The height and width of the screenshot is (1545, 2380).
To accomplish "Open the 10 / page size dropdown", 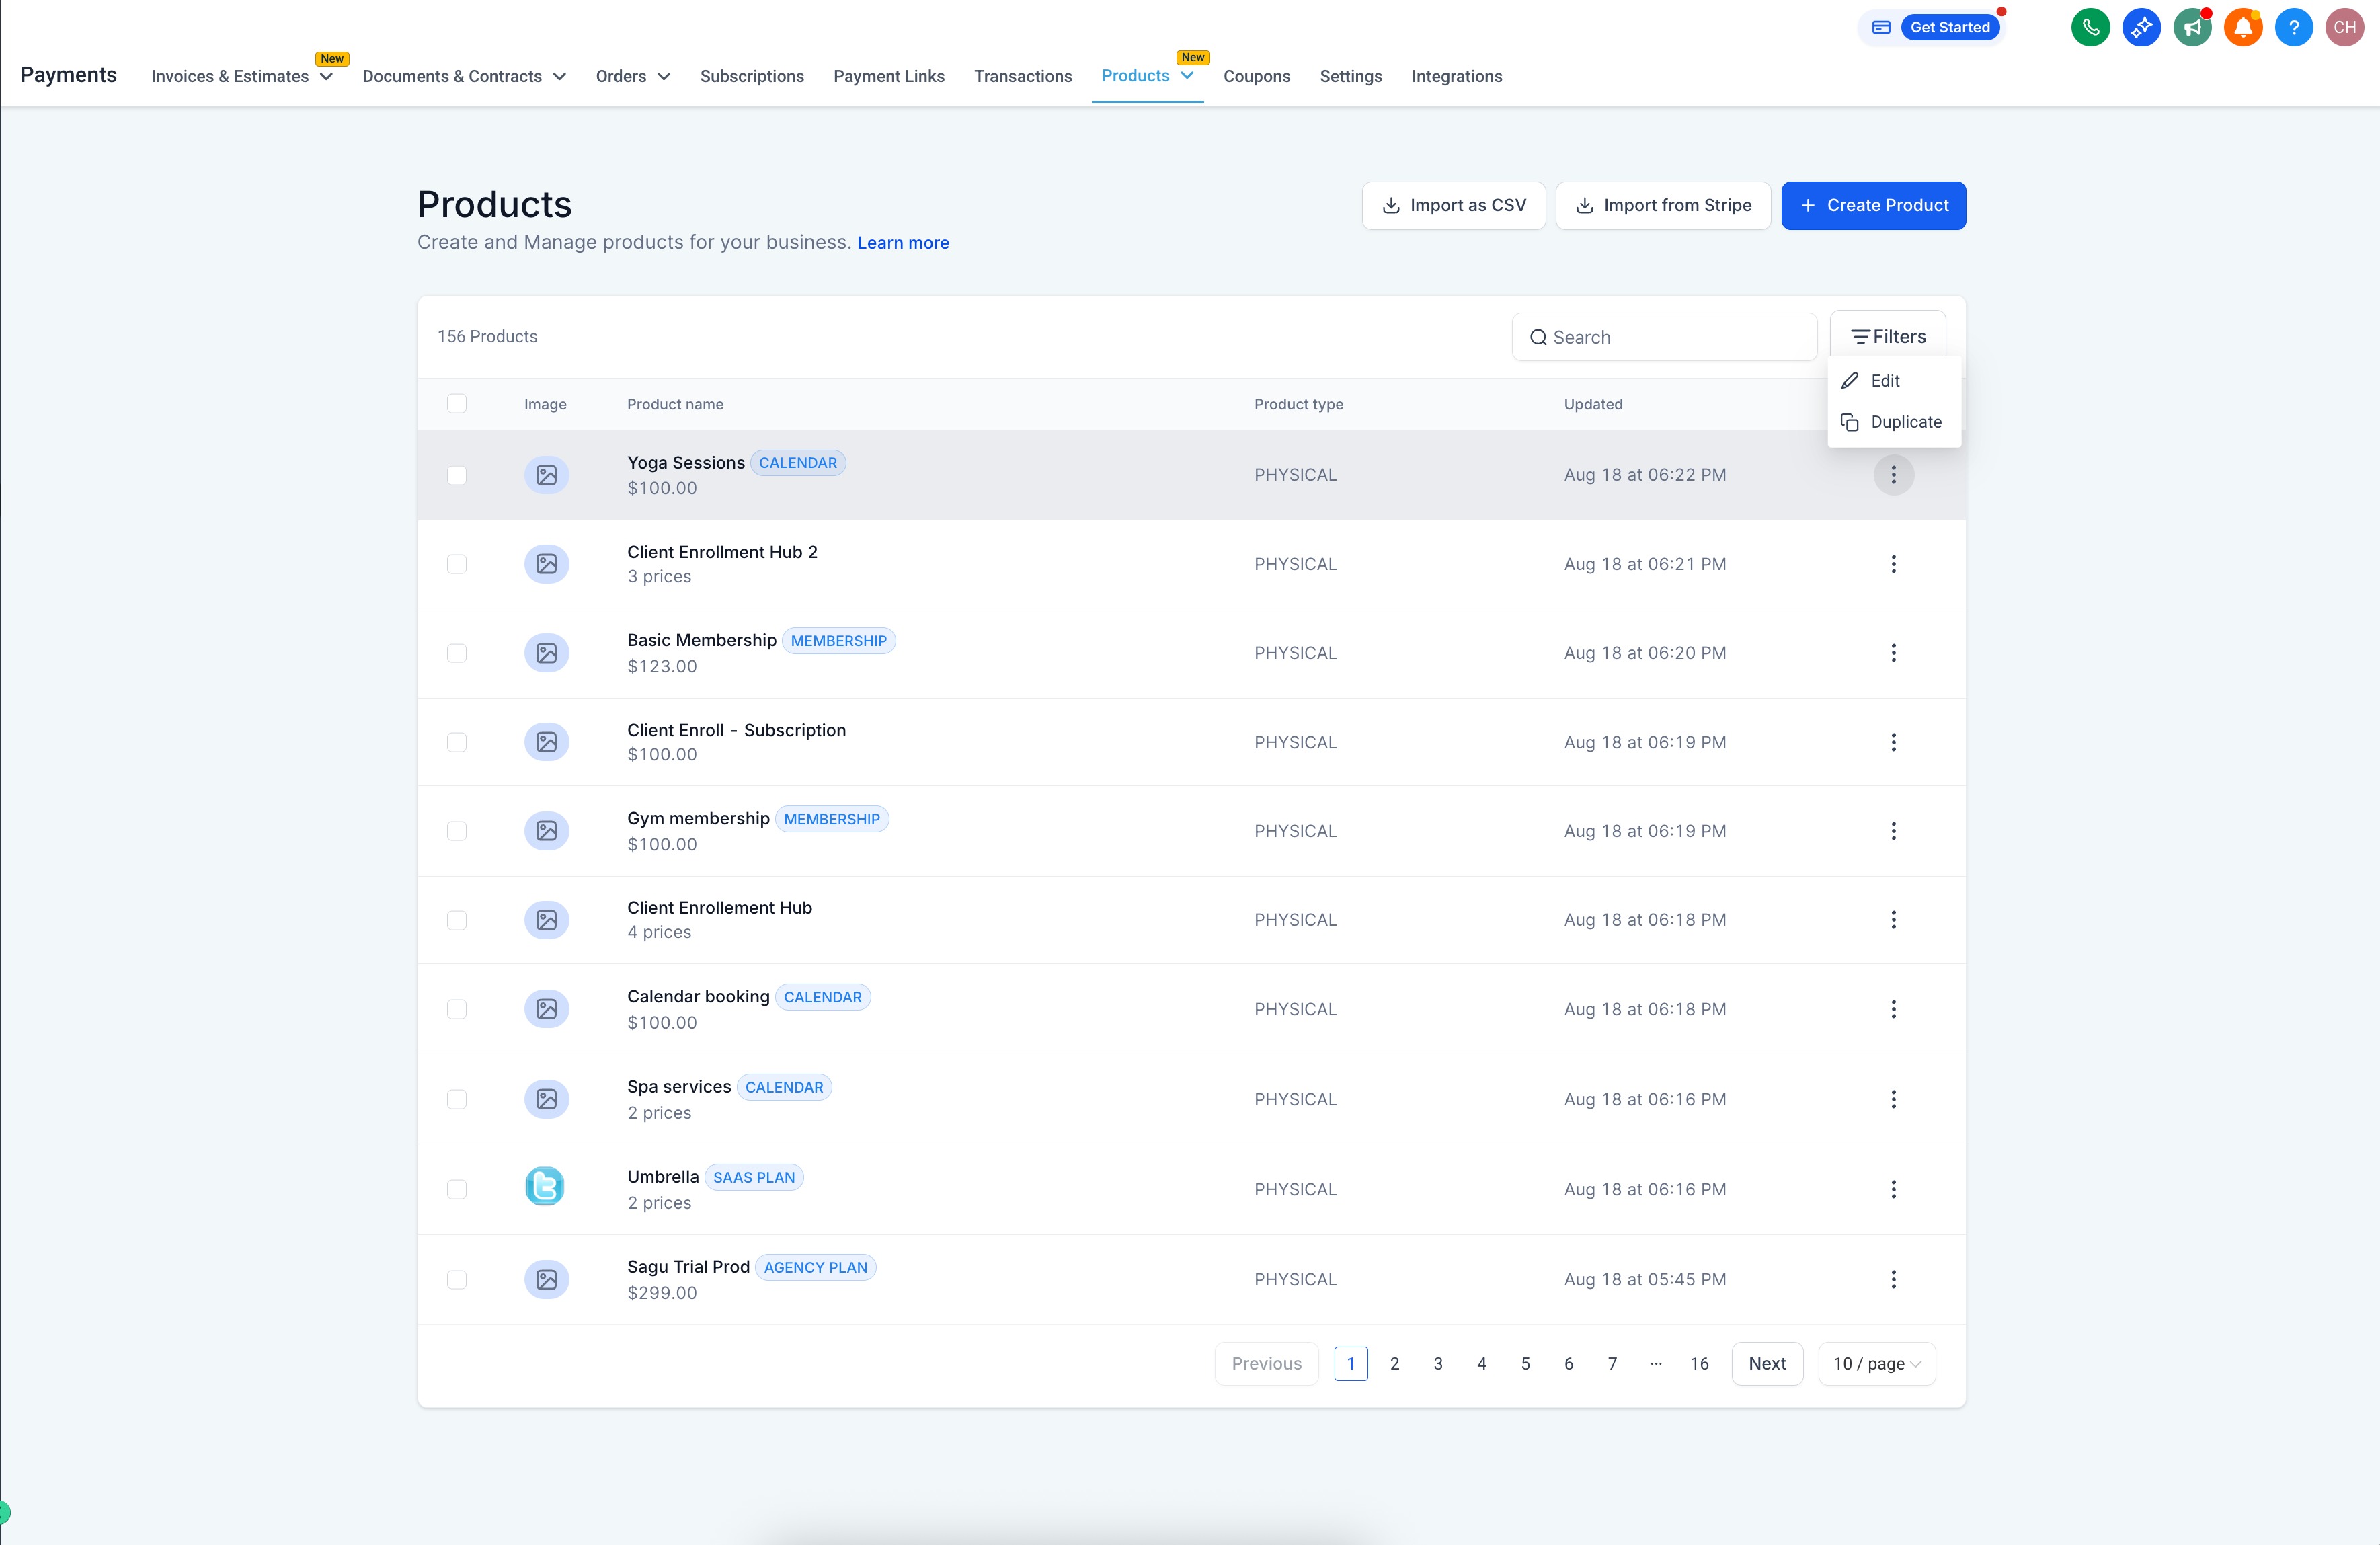I will point(1876,1364).
